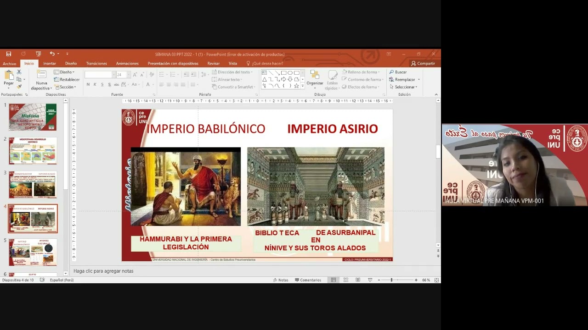The image size is (588, 330).
Task: Start presentation from beginning in quick access toolbar
Action: (x=38, y=54)
